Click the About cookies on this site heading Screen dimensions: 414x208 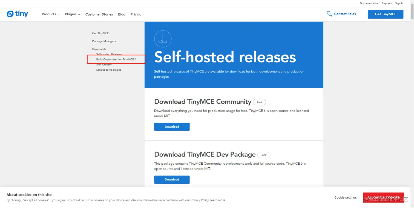(29, 195)
